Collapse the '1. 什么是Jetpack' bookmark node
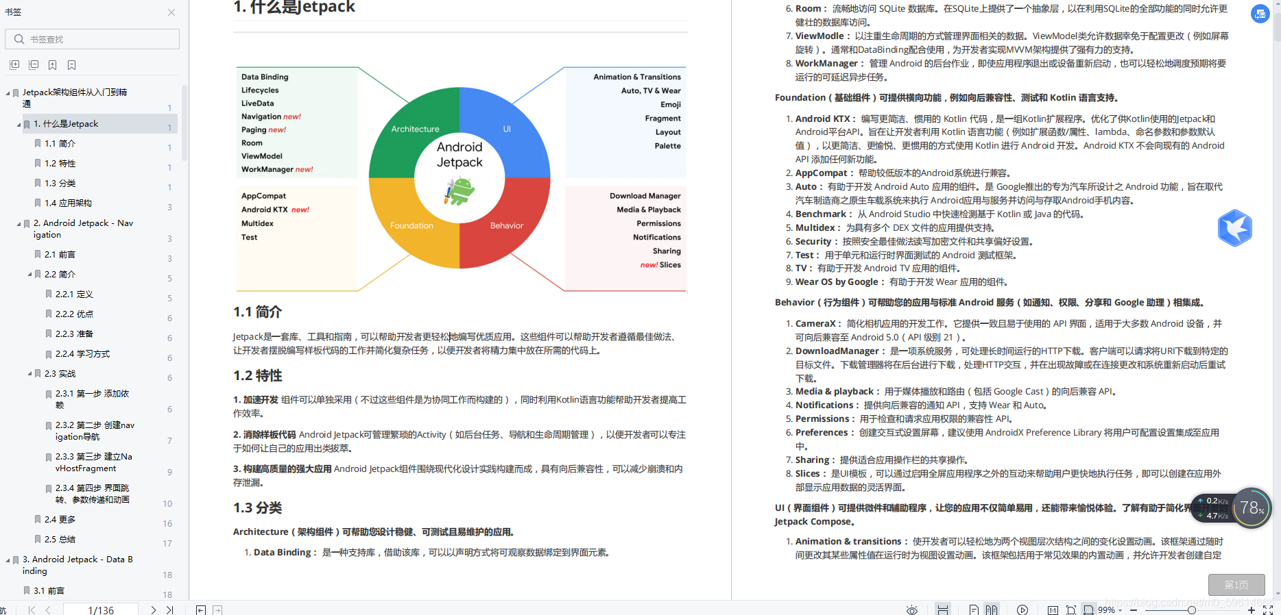The image size is (1281, 615). (19, 125)
